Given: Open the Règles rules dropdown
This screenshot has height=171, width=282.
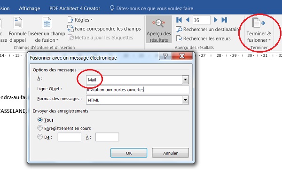Looking at the screenshot, I should pos(80,20).
